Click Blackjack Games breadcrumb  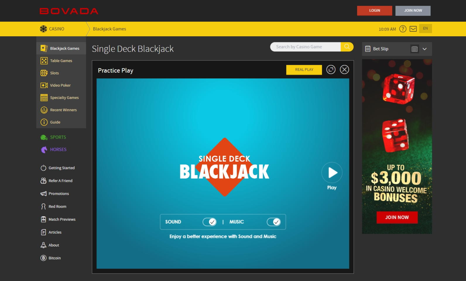(109, 29)
